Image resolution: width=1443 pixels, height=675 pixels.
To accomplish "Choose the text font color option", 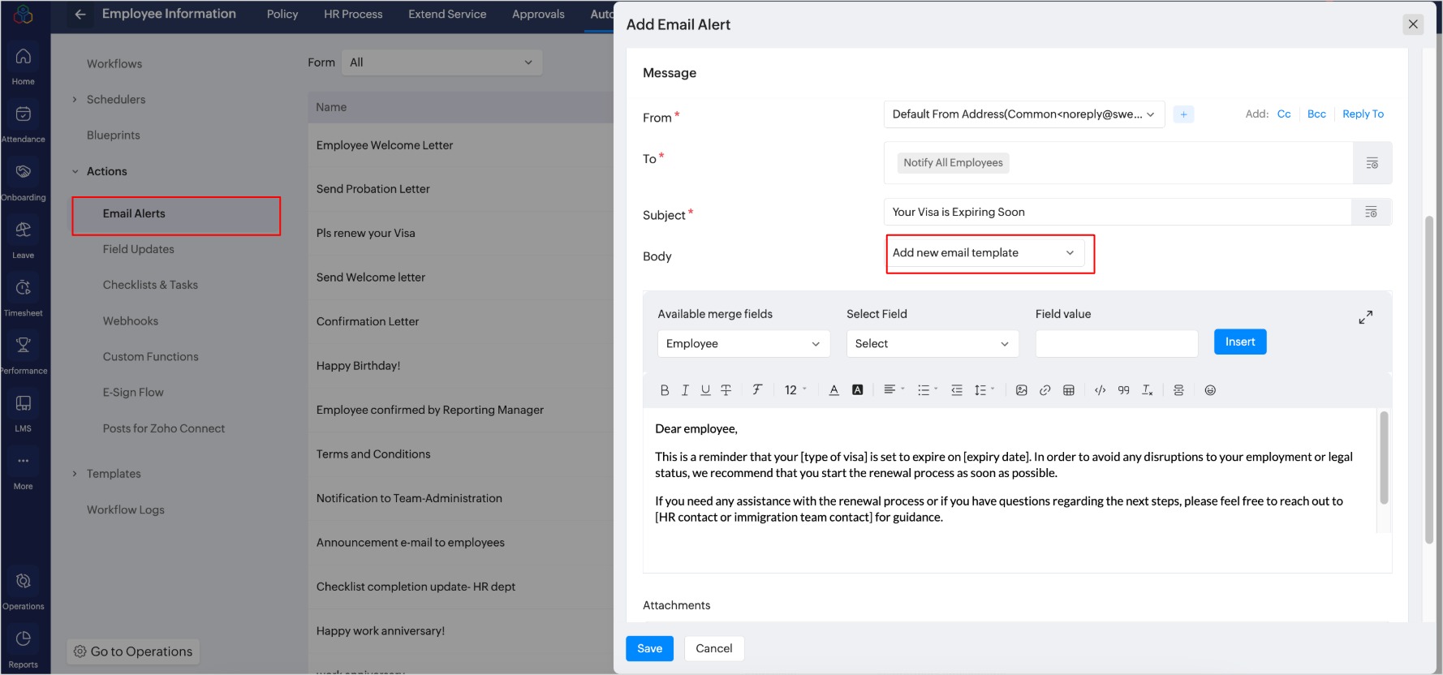I will (x=833, y=390).
